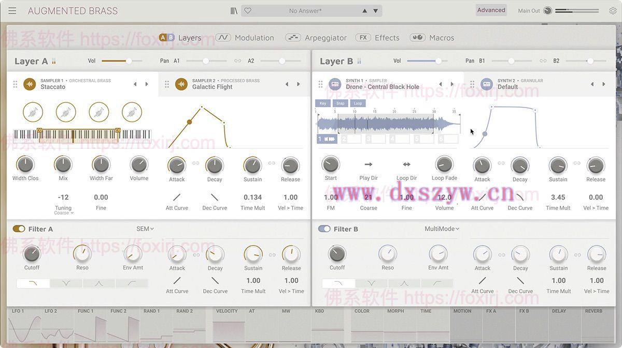Previous sample for Sampler 1 Staccato
The image size is (622, 348).
pos(135,84)
